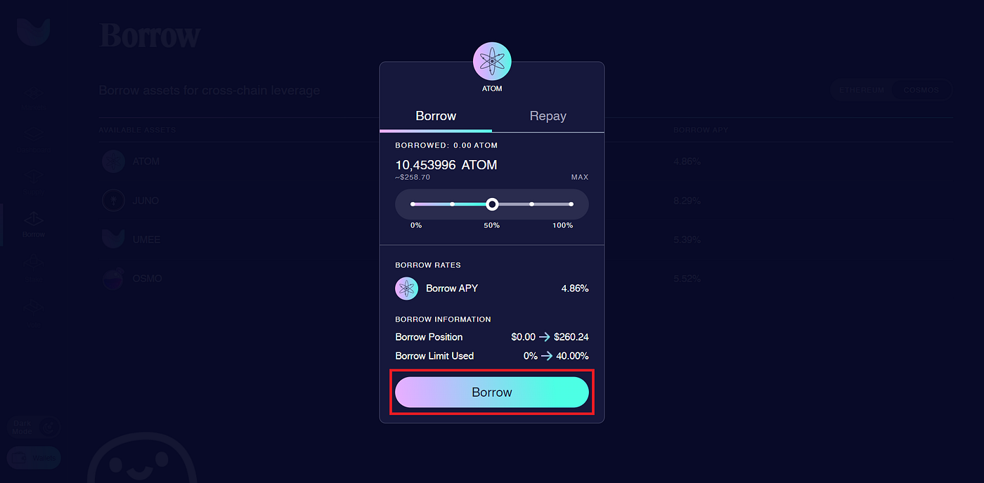Click the BORROW APY column header
Screen dimensions: 984x483
coord(699,130)
